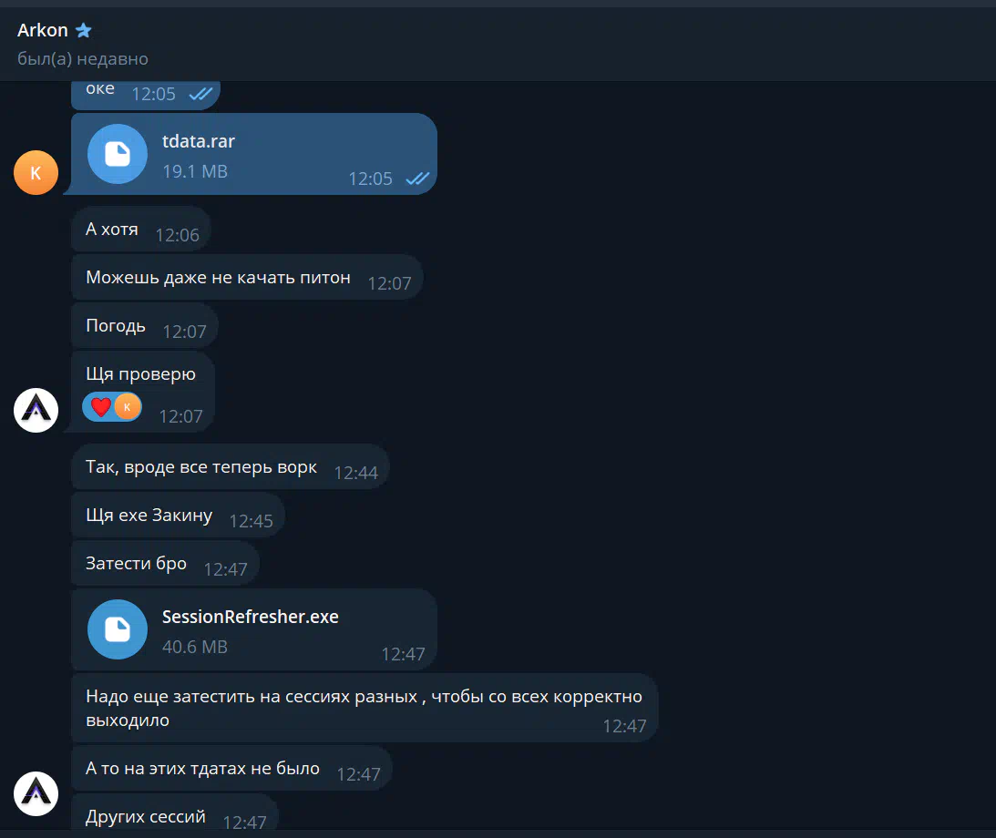This screenshot has height=838, width=996.
Task: Click 'был(а) недавно' status text
Action: pos(83,58)
